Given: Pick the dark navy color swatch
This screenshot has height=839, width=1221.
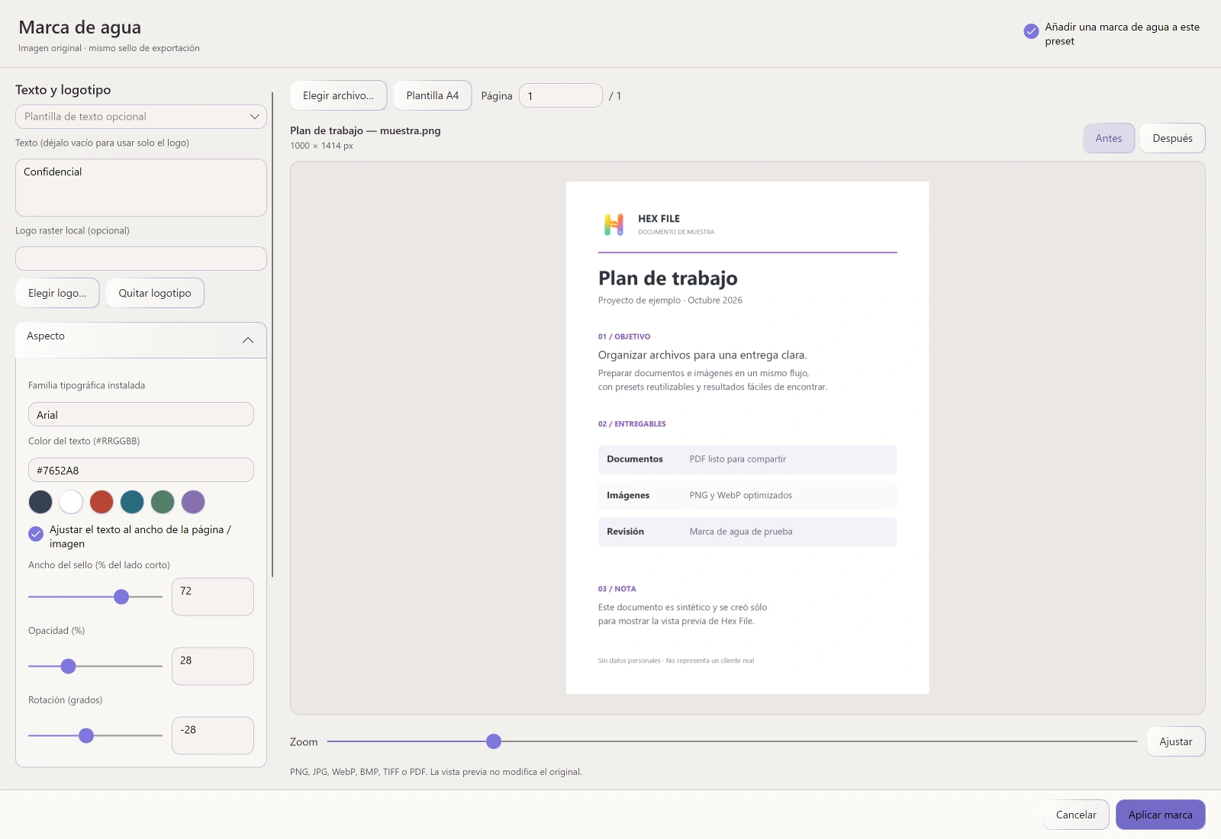Looking at the screenshot, I should tap(40, 502).
